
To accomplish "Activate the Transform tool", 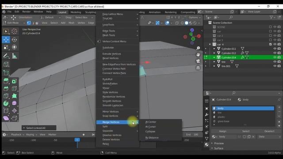I will pos(14,47).
